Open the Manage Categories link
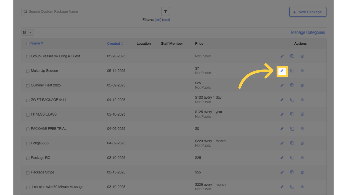The height and width of the screenshot is (195, 347). 308,32
